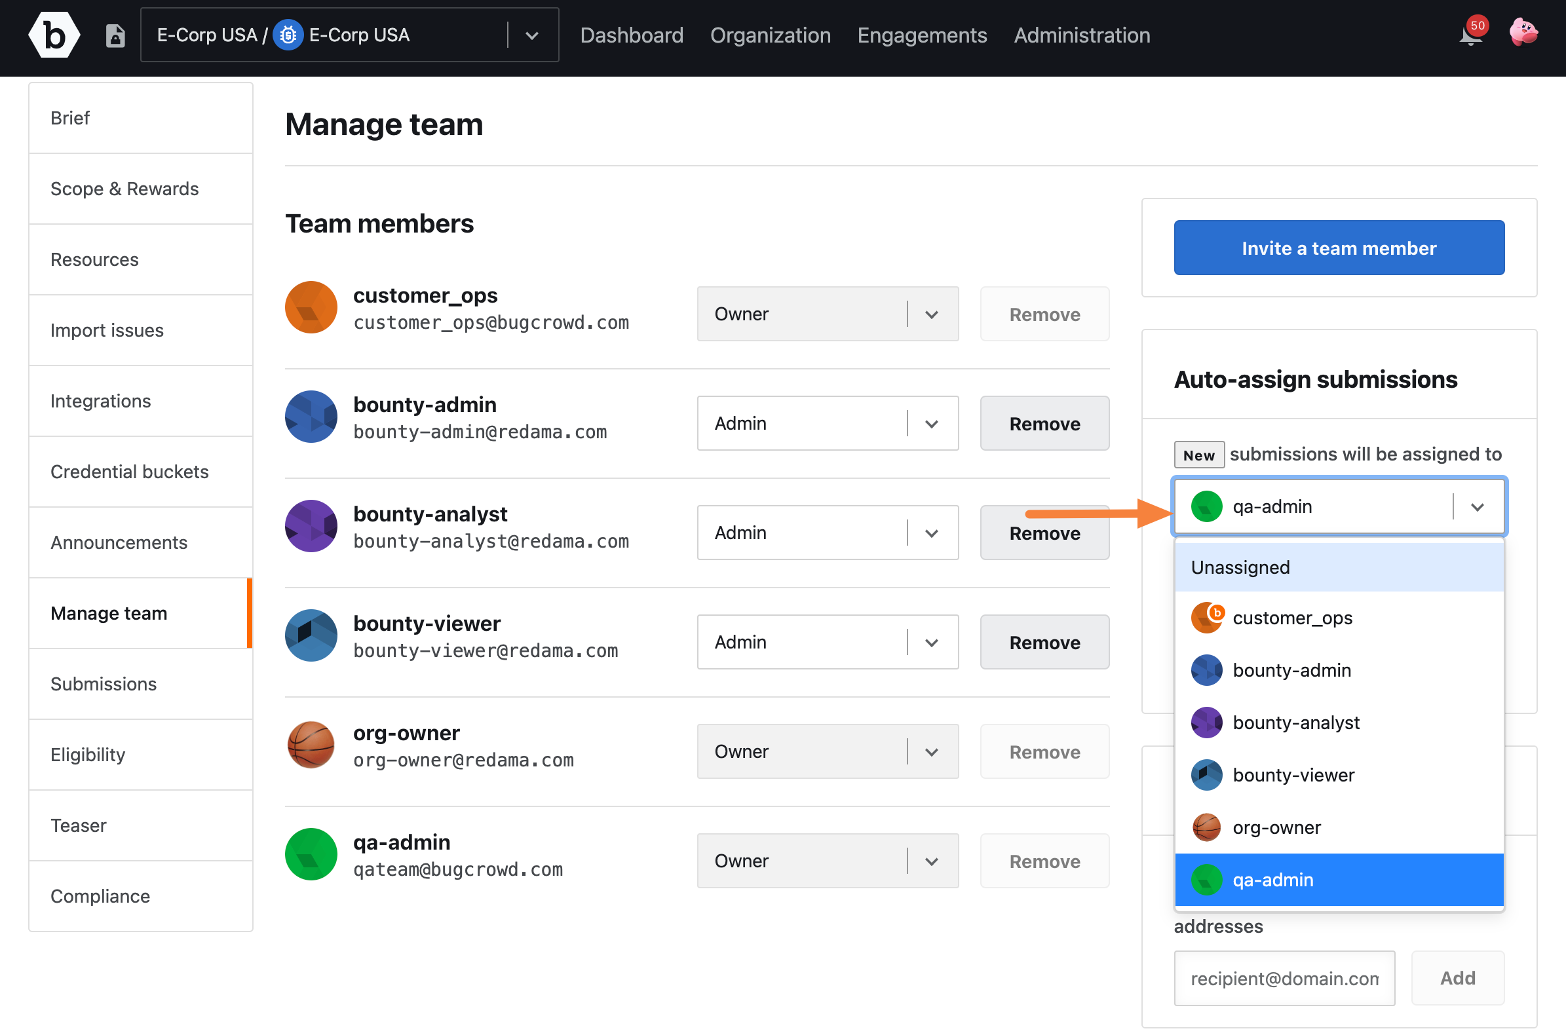Click org-owner@redama.com email text
This screenshot has height=1035, width=1566.
tap(463, 761)
